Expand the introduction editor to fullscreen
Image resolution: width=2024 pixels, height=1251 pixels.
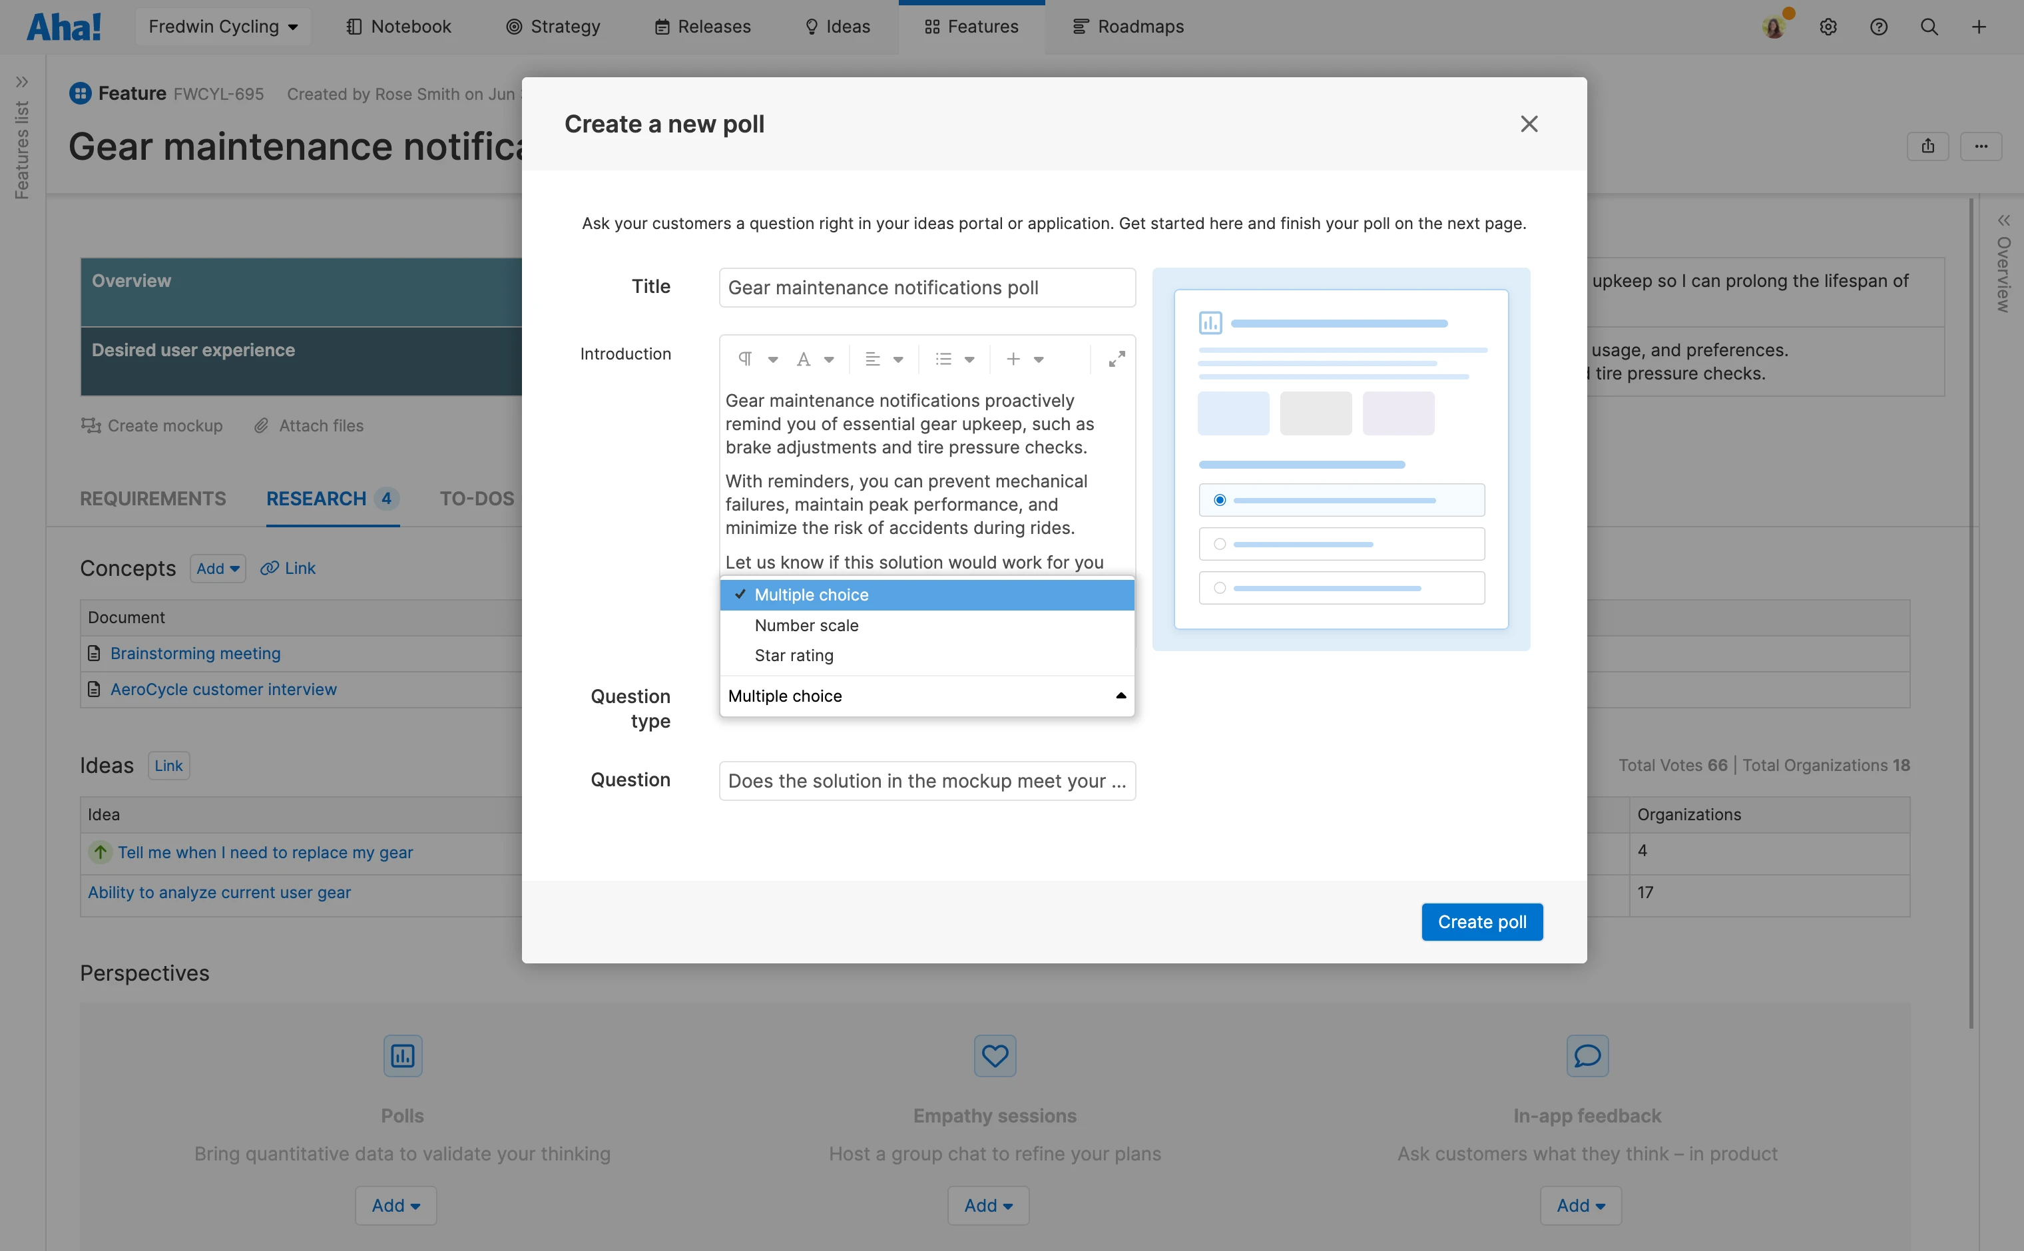tap(1116, 359)
